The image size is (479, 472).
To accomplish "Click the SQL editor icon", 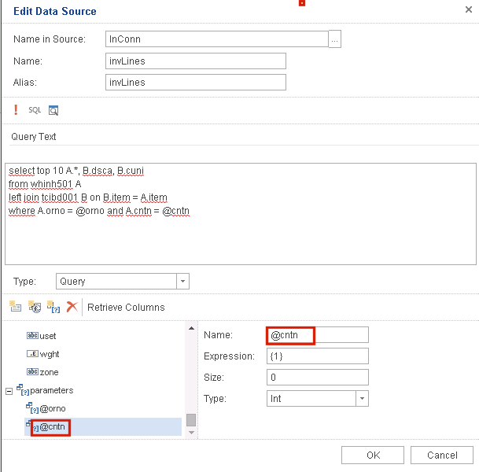I will point(35,110).
